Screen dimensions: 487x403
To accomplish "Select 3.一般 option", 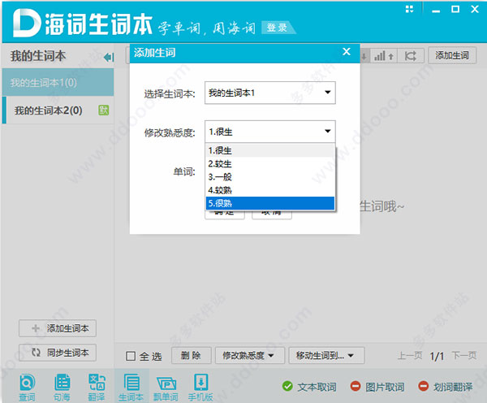I will tap(270, 177).
